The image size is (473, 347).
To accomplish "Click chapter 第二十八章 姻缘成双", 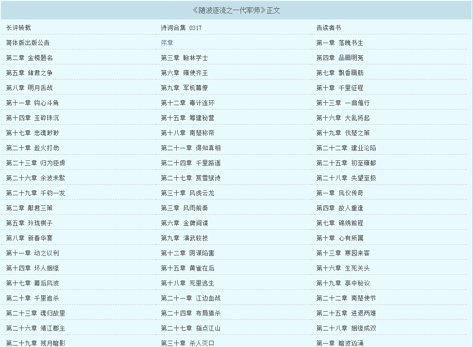I will point(346,328).
